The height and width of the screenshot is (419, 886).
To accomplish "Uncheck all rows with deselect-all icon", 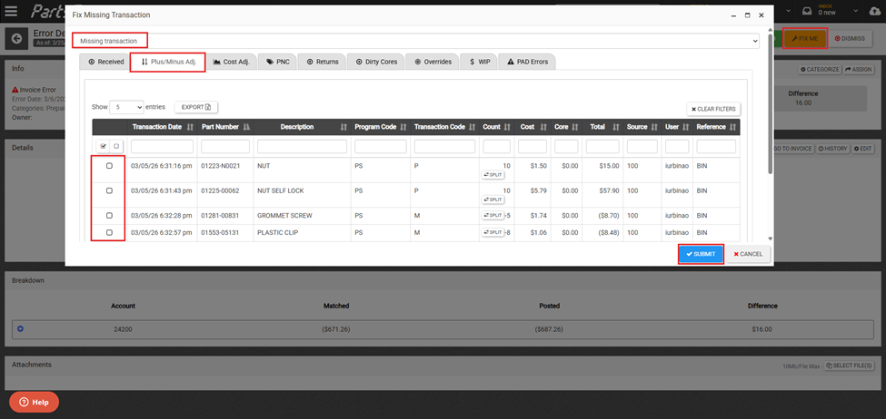I will point(116,146).
